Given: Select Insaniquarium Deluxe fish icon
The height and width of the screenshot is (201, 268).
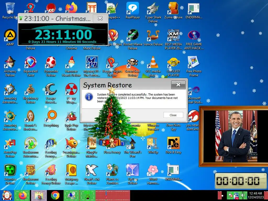Looking at the screenshot, I should click(71, 147).
